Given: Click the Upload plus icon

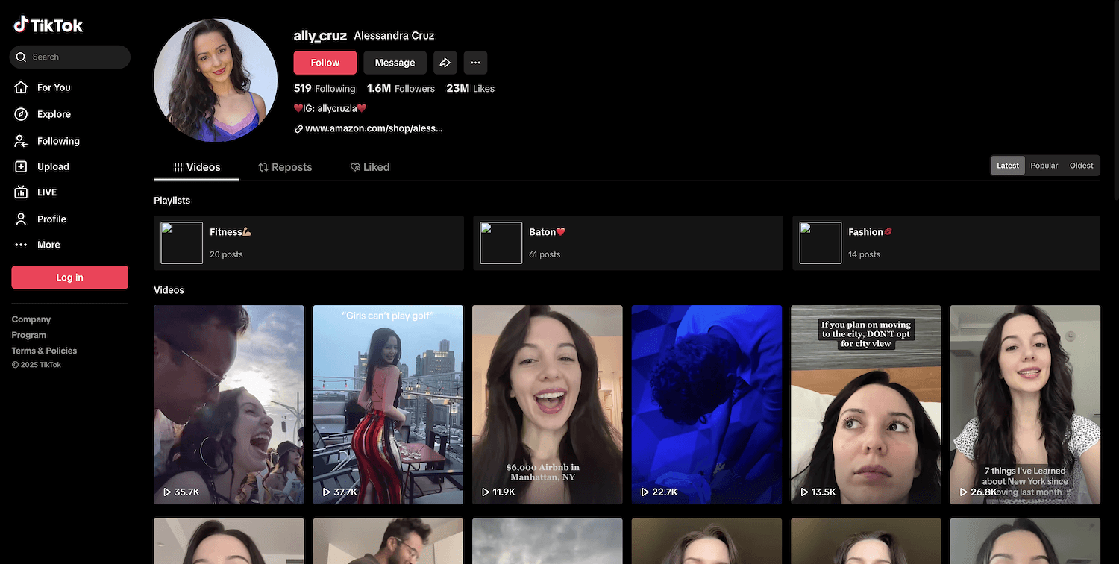Looking at the screenshot, I should (x=21, y=167).
